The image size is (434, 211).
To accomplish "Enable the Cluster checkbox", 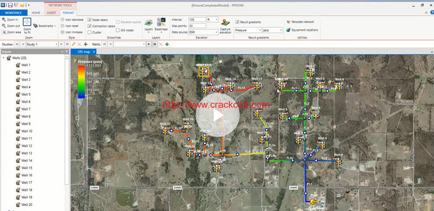I will [89, 32].
